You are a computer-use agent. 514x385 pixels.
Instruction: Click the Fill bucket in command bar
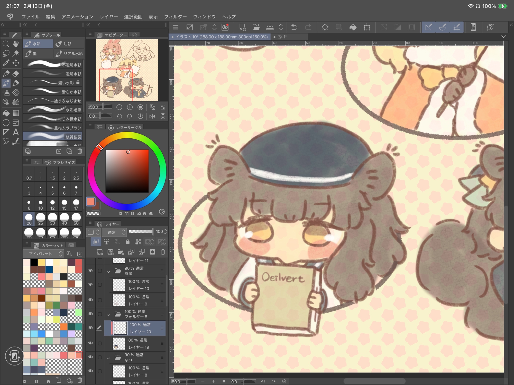click(353, 27)
